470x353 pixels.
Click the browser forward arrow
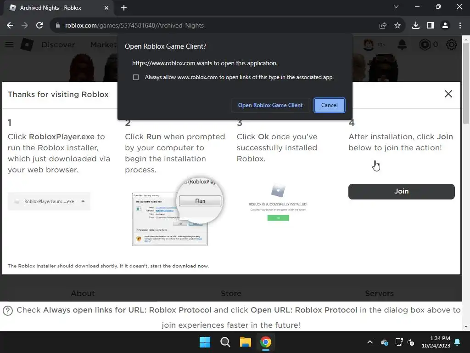(x=25, y=26)
